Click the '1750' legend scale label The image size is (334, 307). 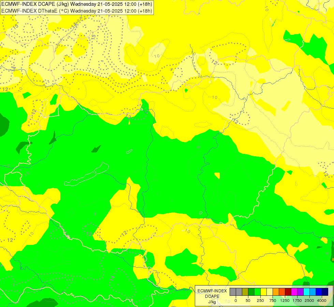tap(297, 301)
